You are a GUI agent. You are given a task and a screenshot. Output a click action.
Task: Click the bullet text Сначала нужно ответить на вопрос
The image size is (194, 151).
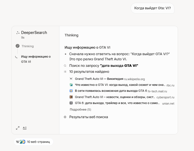119,56
